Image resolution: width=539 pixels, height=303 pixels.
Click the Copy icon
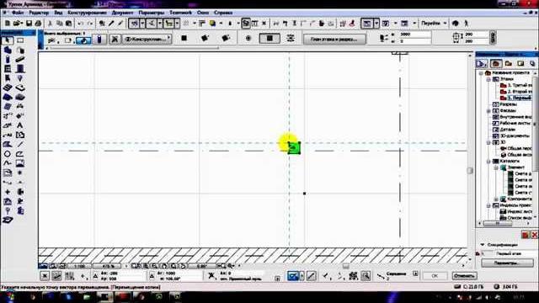(60, 23)
